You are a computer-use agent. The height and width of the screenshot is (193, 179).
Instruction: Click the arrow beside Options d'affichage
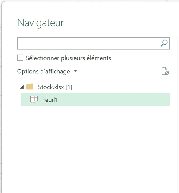click(x=75, y=72)
